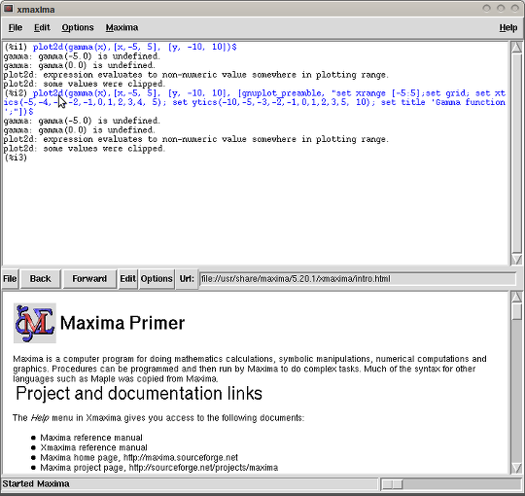Click the browser pane scrollbar thumb
The image size is (525, 496).
tap(516, 311)
